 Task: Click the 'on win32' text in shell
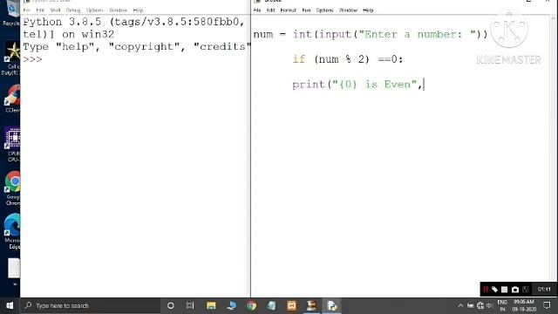coord(88,35)
